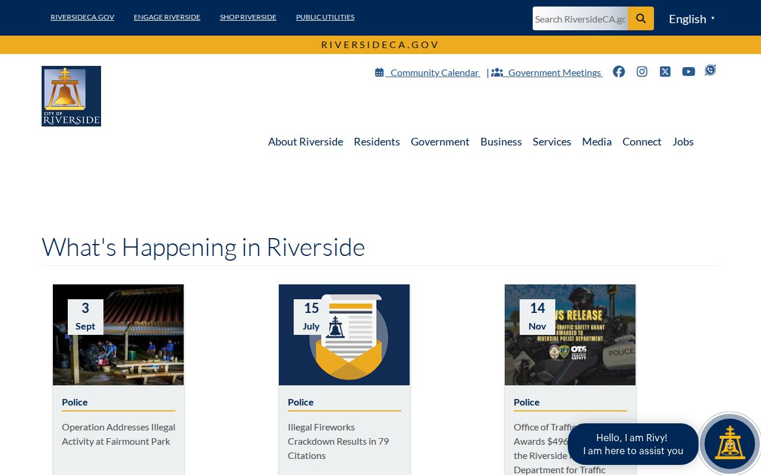Viewport: 761px width, 475px height.
Task: Open the Instagram icon link
Action: tap(642, 72)
